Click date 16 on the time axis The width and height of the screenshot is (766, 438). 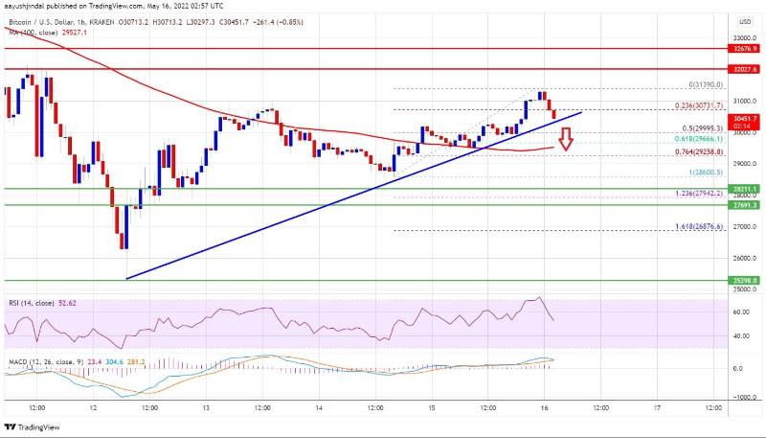click(x=545, y=407)
